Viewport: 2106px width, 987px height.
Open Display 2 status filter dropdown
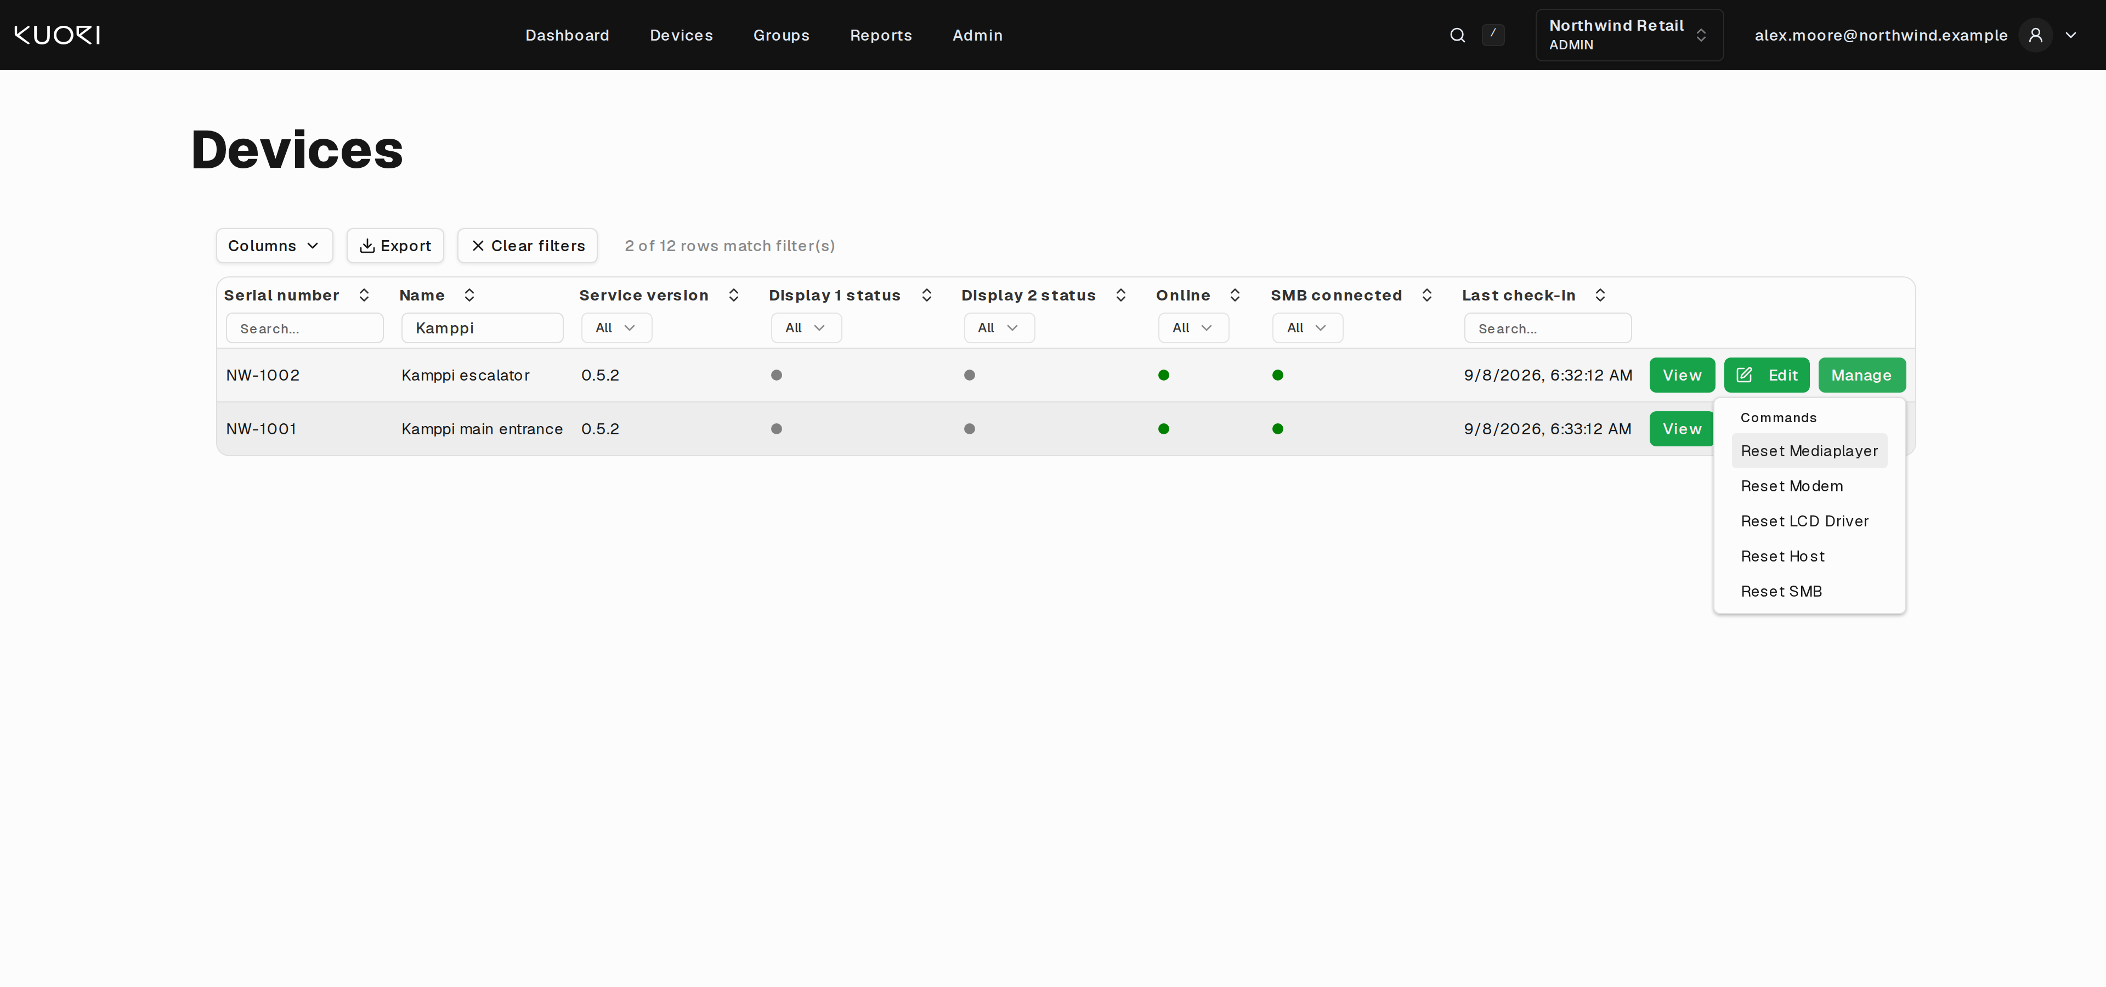(999, 328)
